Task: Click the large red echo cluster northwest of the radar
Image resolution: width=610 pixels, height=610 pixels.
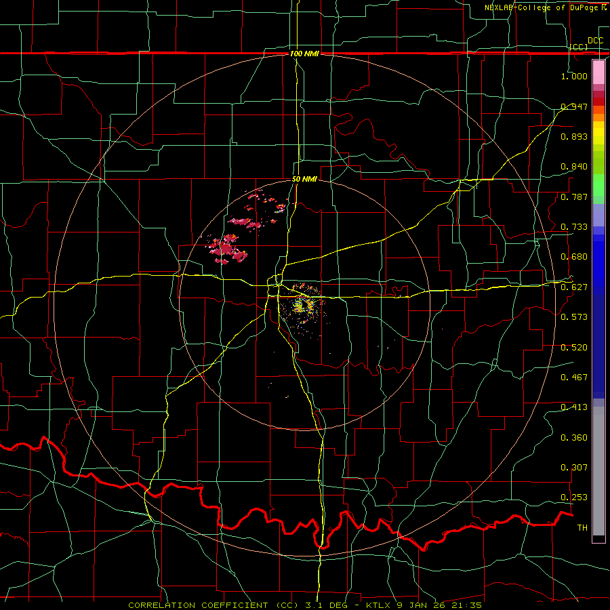Action: pos(227,249)
